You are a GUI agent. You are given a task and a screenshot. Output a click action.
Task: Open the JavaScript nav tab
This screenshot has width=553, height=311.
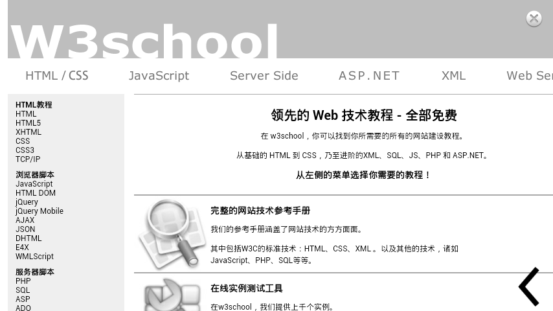(x=159, y=76)
